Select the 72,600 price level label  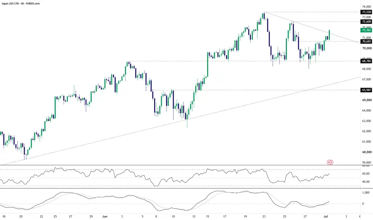(366, 22)
